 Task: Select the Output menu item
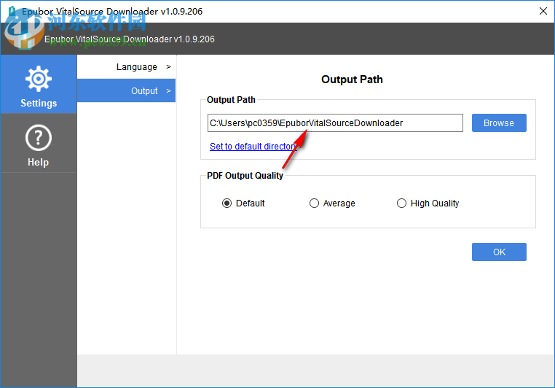[x=126, y=90]
